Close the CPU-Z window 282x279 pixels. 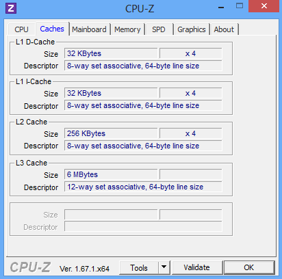tap(264, 6)
